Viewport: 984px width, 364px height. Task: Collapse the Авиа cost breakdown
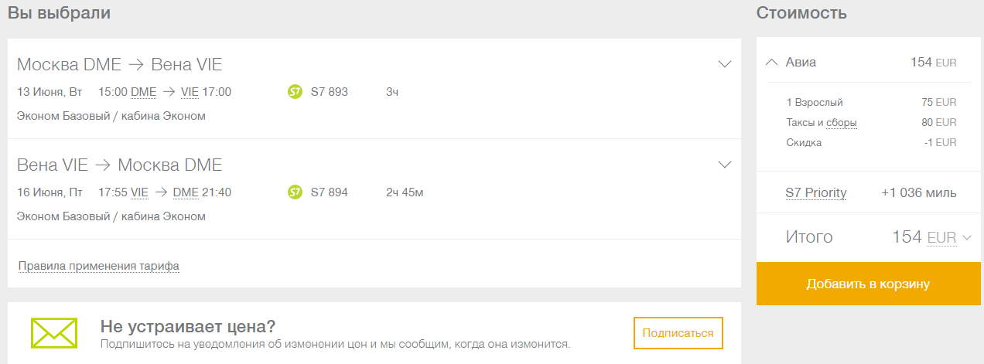click(x=771, y=63)
